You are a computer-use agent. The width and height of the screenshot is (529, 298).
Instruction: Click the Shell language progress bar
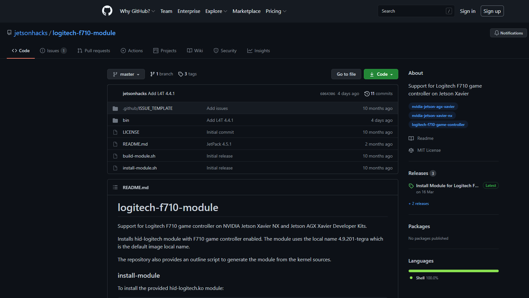pyautogui.click(x=453, y=271)
